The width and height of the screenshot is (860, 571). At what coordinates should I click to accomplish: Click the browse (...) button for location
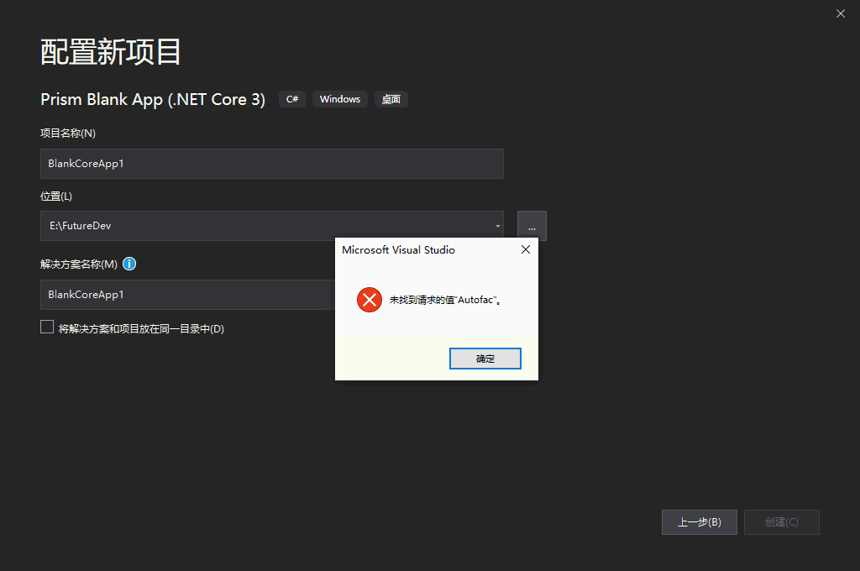532,226
